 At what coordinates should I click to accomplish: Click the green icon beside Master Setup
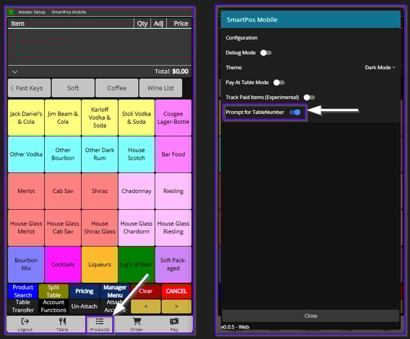[x=11, y=12]
